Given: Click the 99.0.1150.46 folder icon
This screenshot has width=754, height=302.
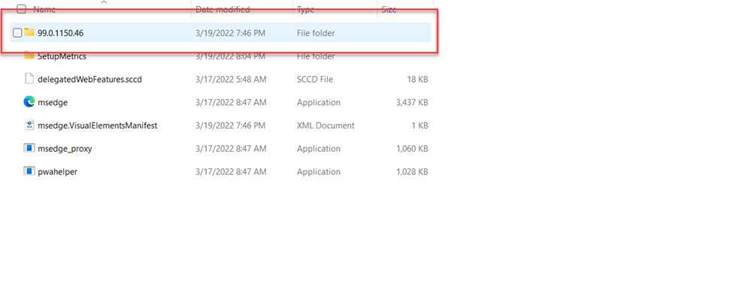Looking at the screenshot, I should point(29,32).
